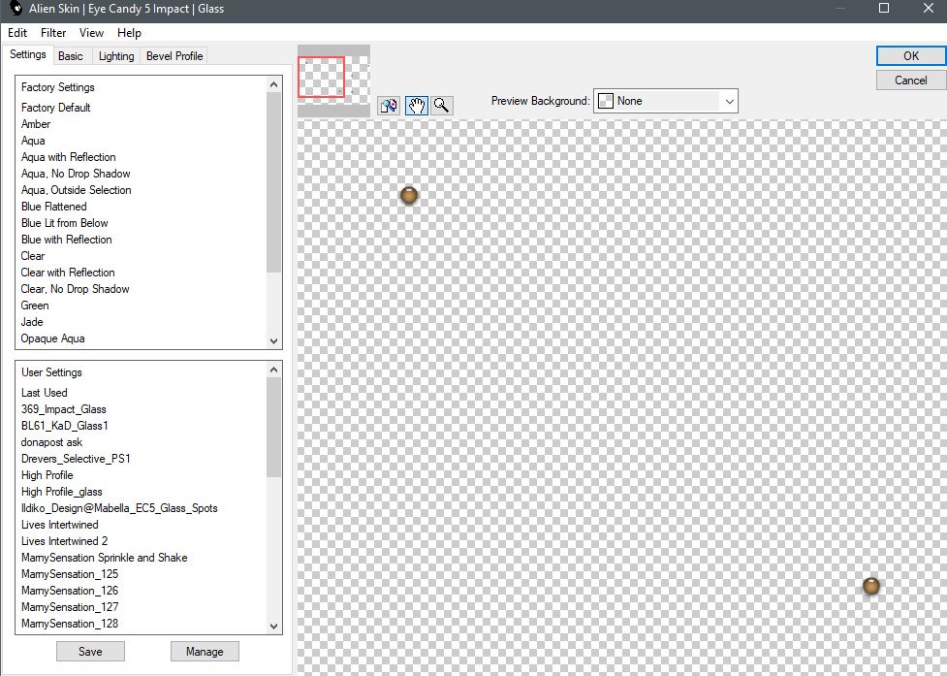Click the upper-left glass bead in preview
This screenshot has width=947, height=676.
coord(409,195)
